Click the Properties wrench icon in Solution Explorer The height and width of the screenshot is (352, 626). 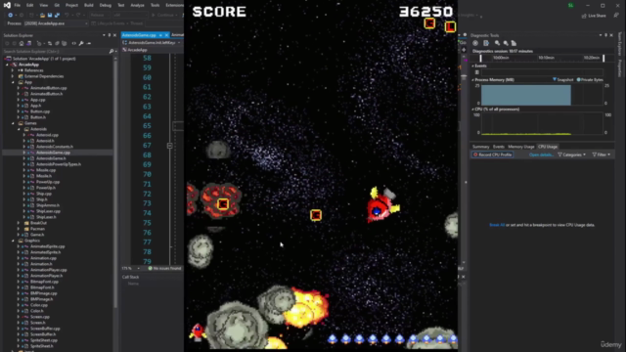(81, 43)
